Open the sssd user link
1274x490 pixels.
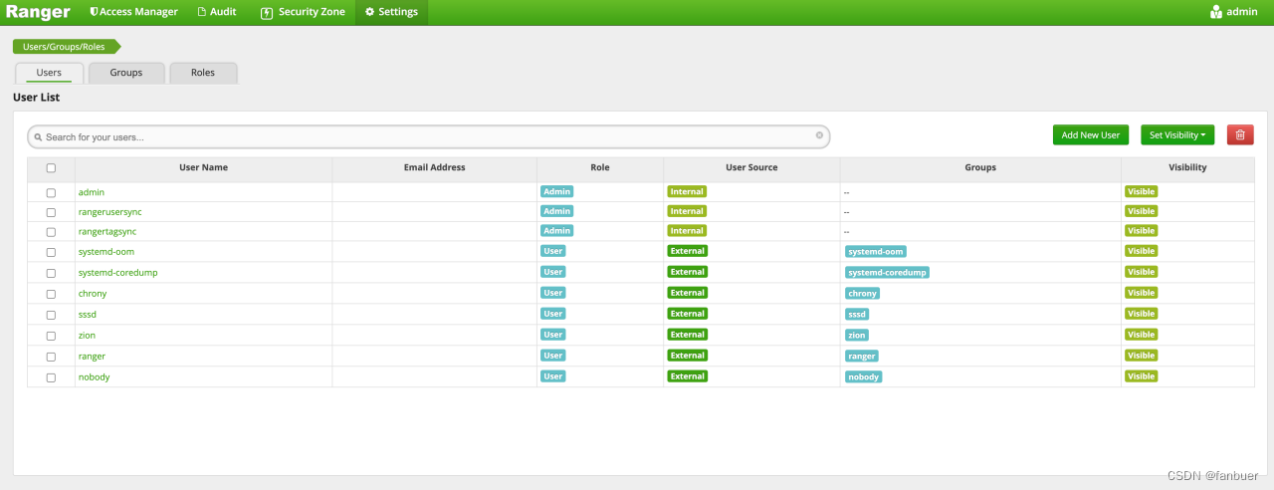88,315
